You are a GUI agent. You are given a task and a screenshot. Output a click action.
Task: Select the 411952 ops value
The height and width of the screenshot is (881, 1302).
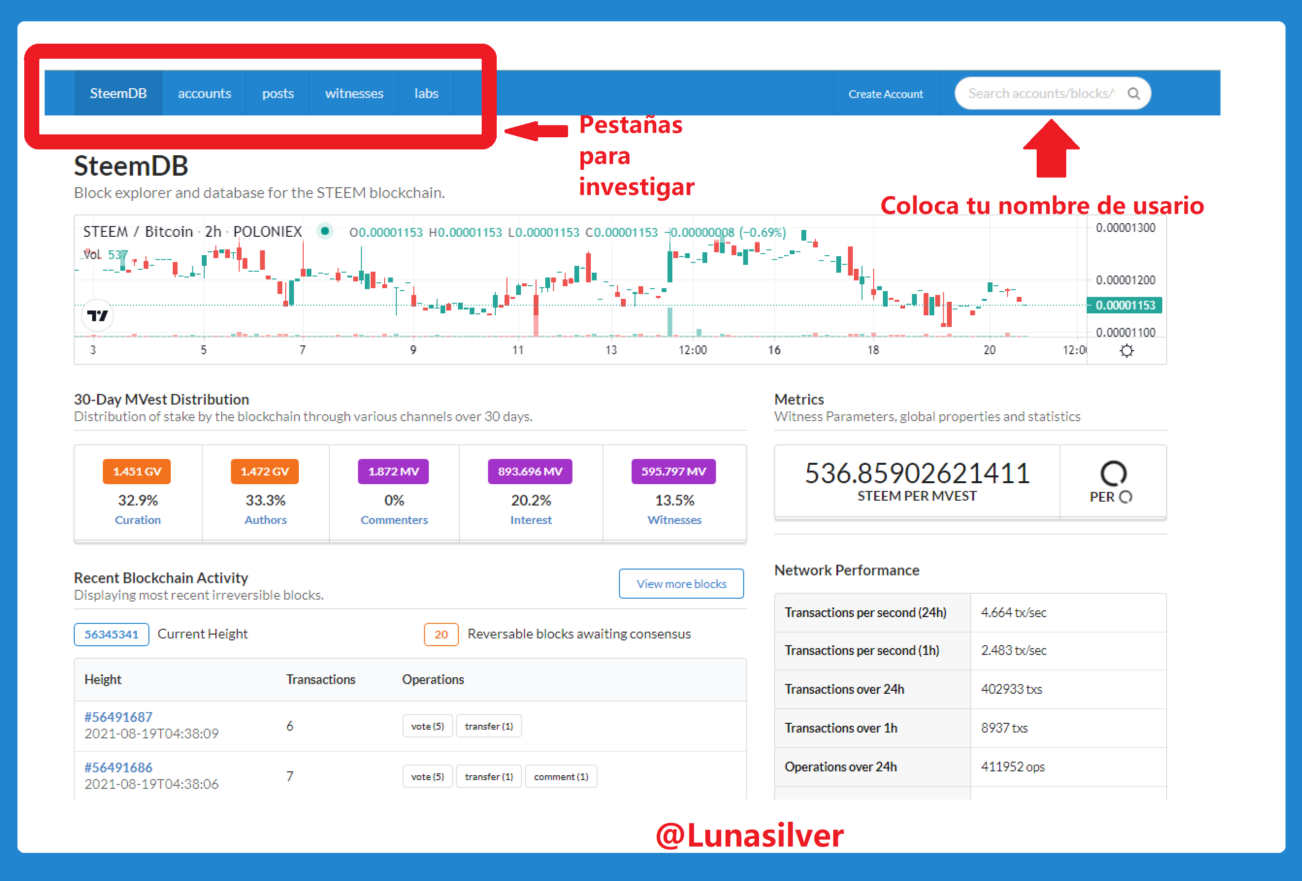(1012, 766)
